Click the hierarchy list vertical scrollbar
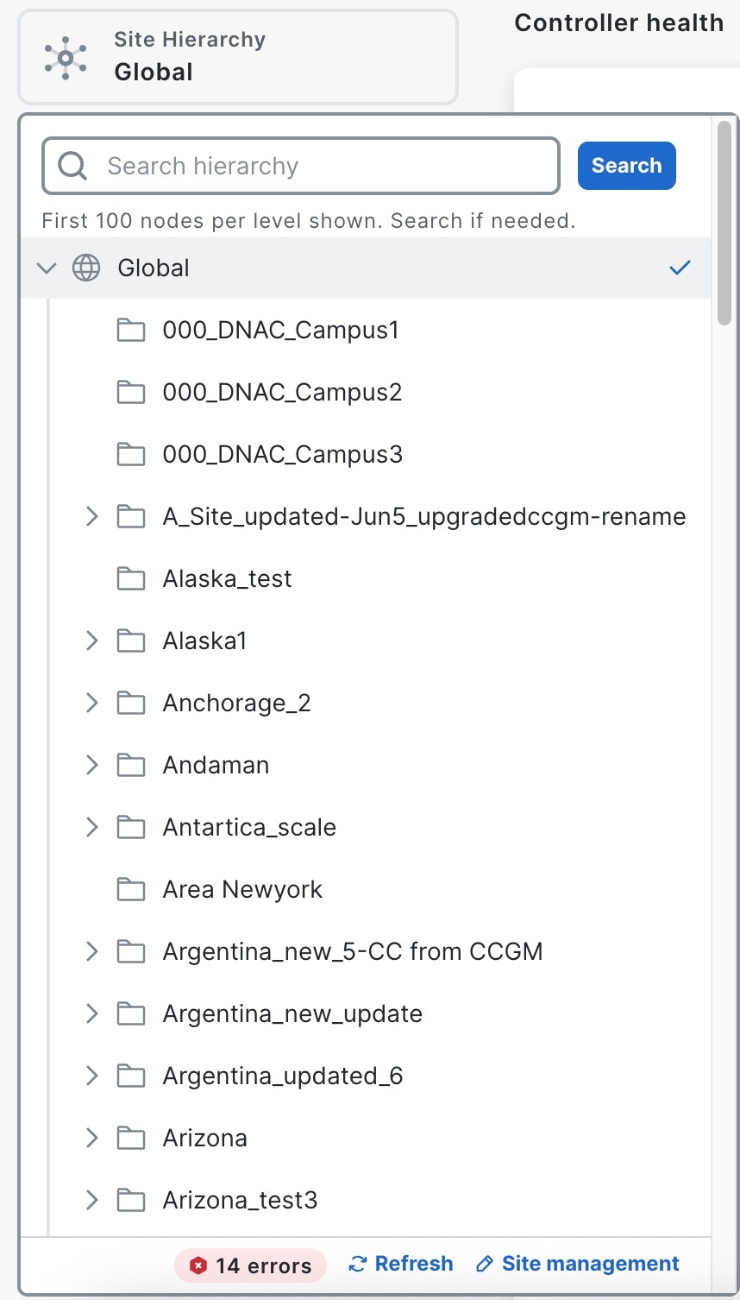This screenshot has width=740, height=1300. point(724,224)
